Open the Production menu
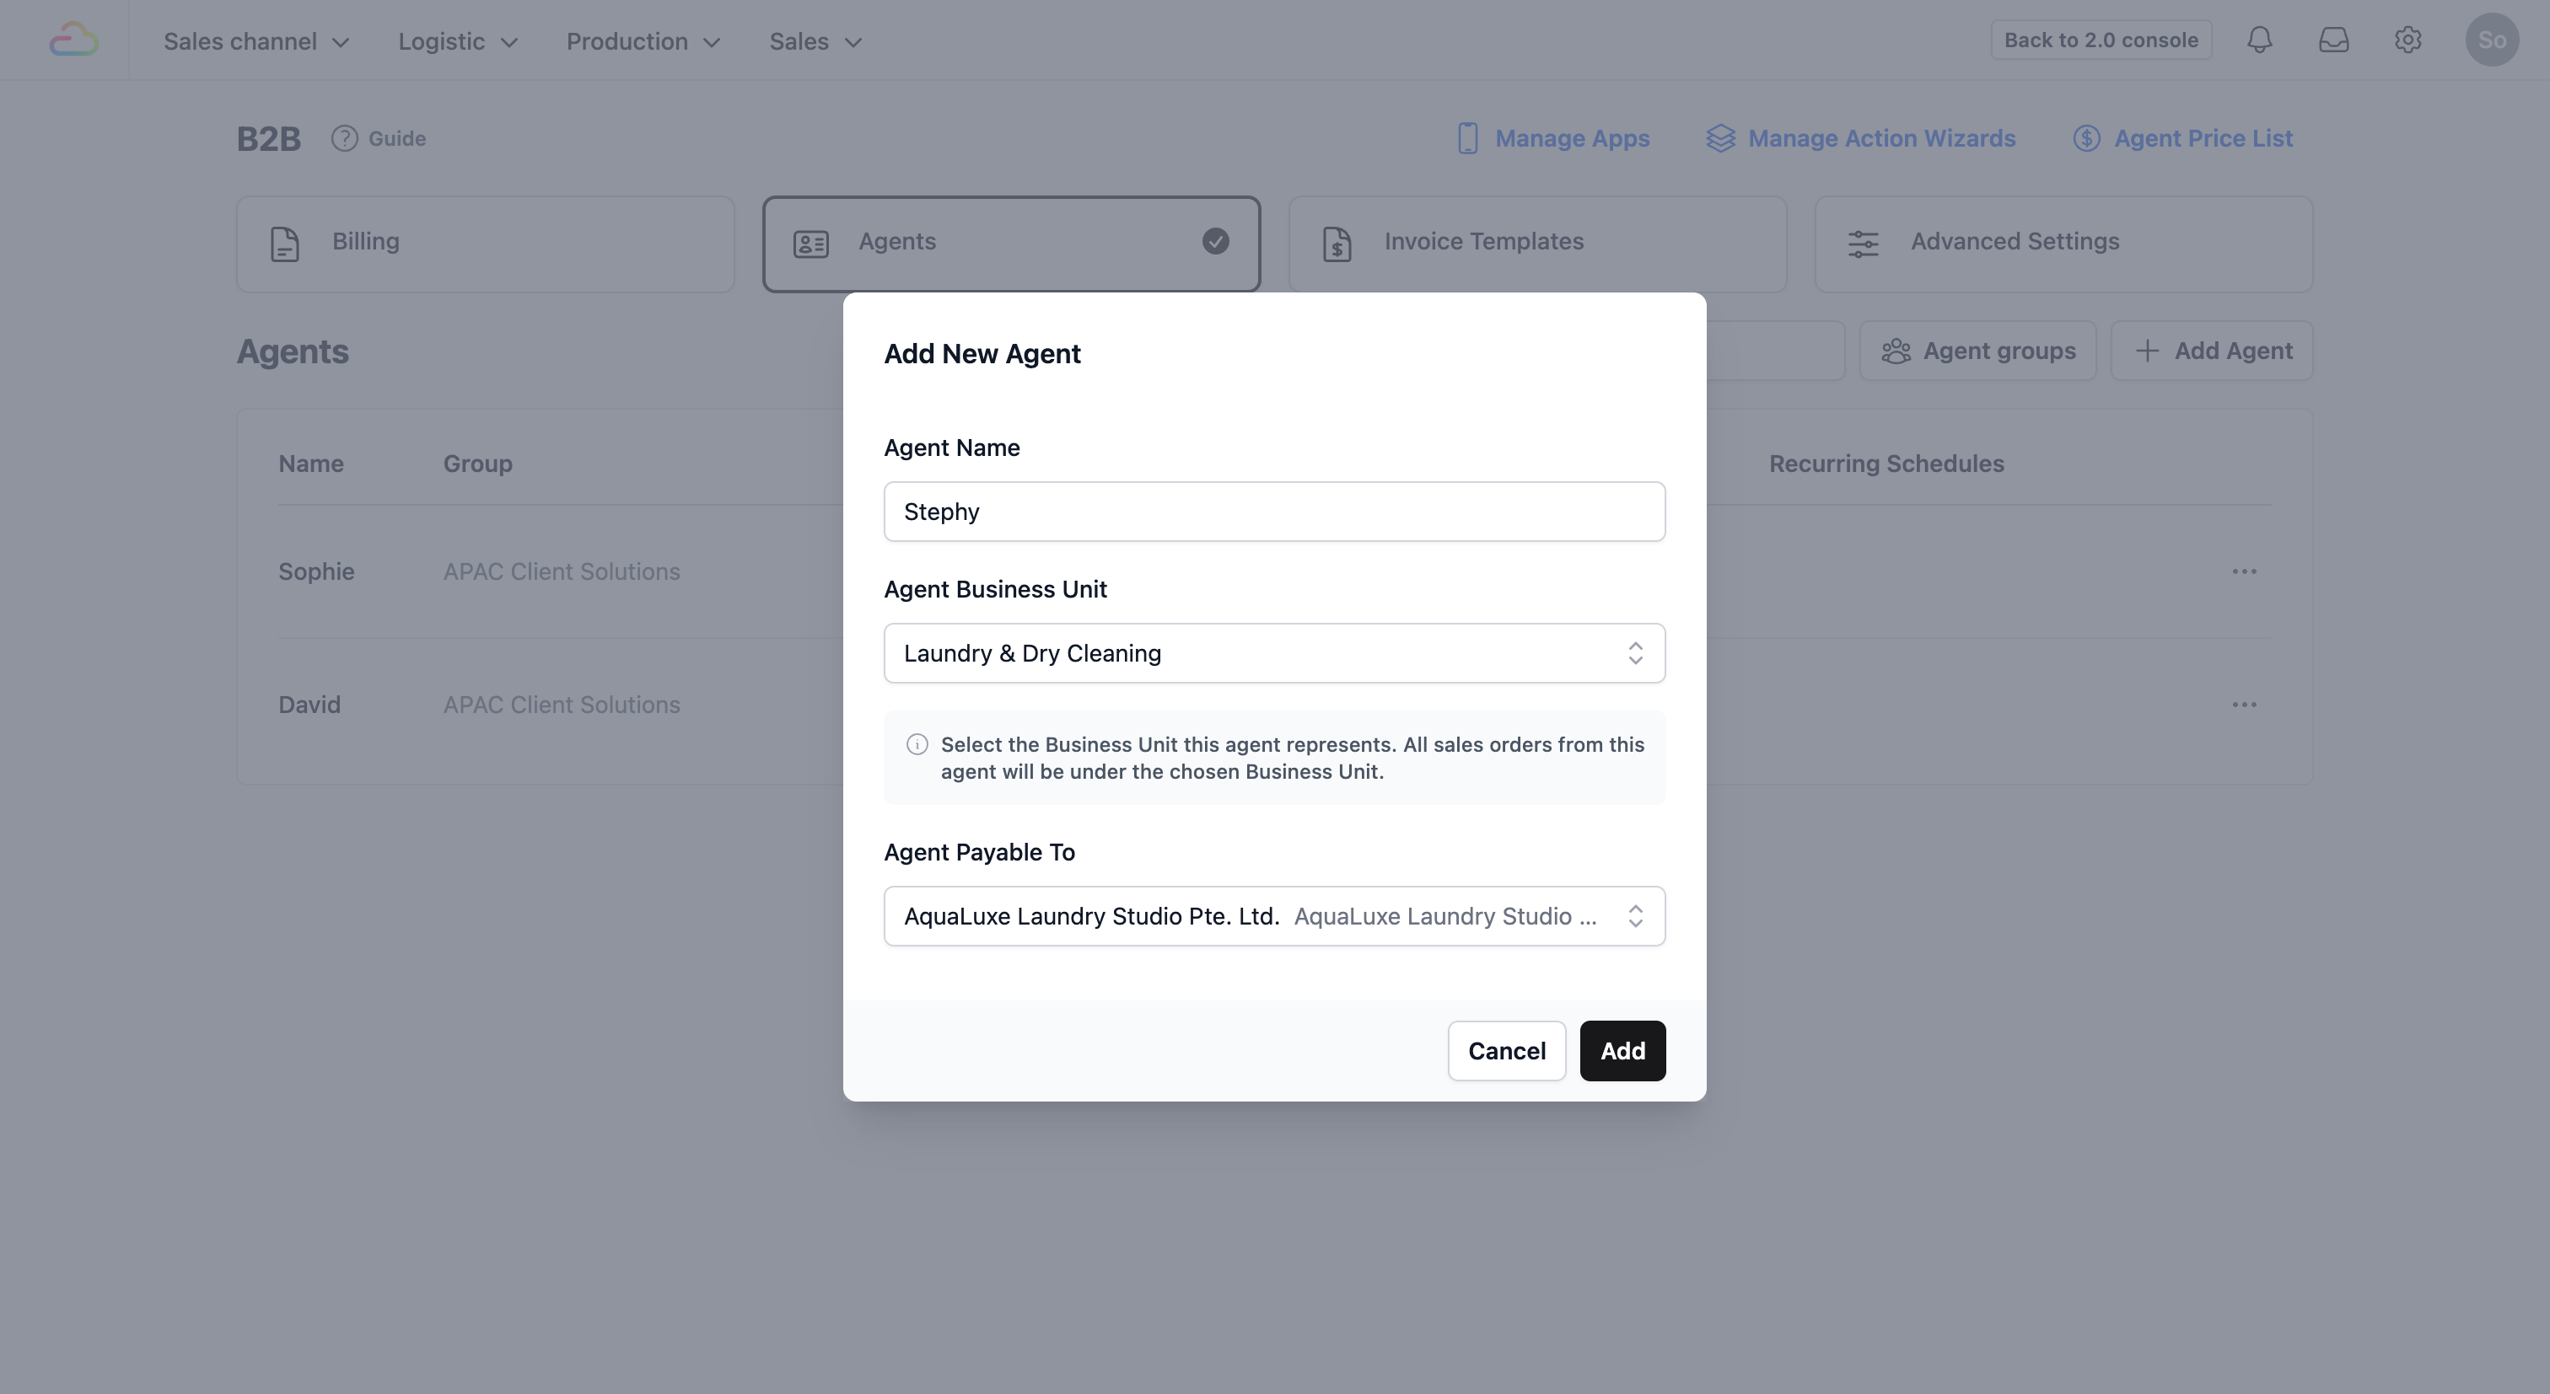Image resolution: width=2550 pixels, height=1394 pixels. click(643, 41)
